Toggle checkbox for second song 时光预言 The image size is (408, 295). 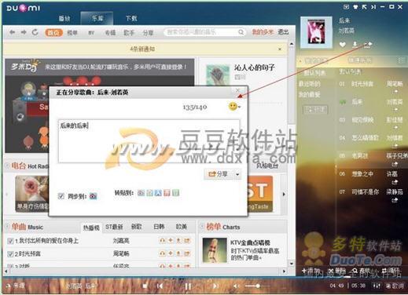point(10,253)
